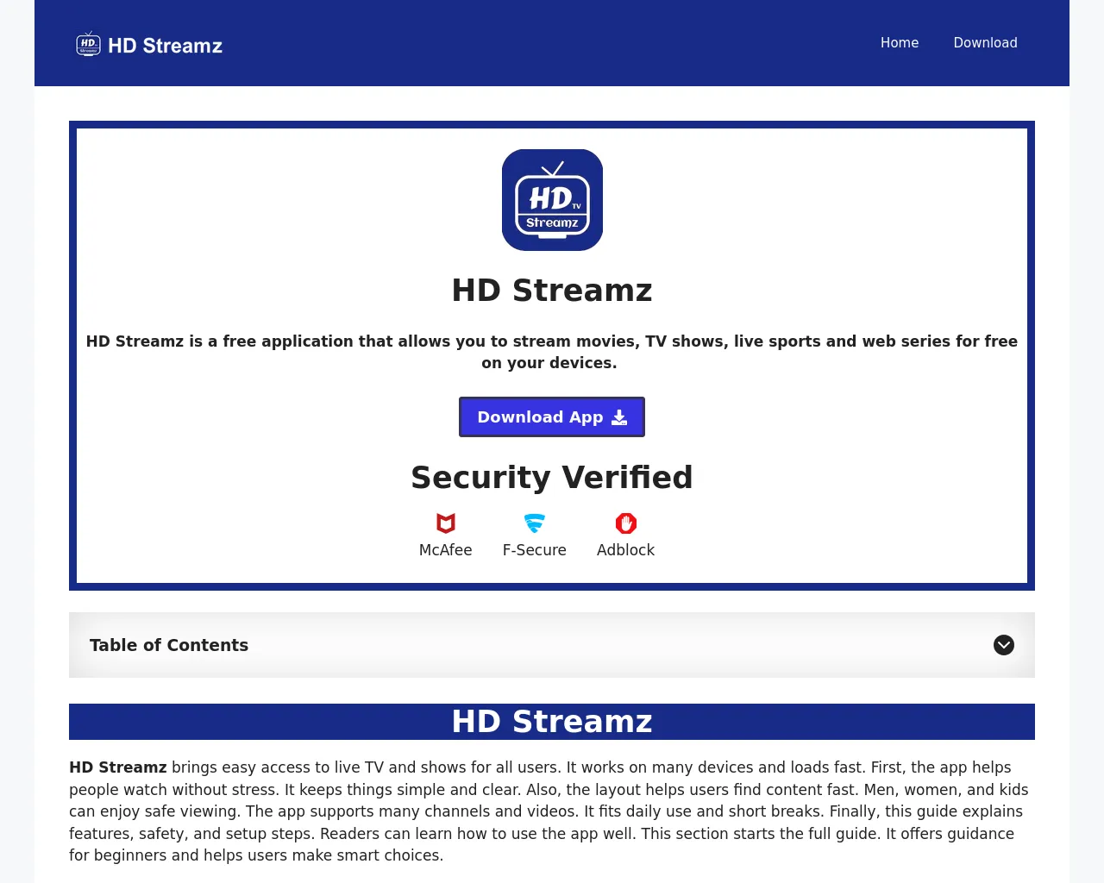Click the HD Streamz site title in the header
The height and width of the screenshot is (883, 1104).
(x=165, y=46)
